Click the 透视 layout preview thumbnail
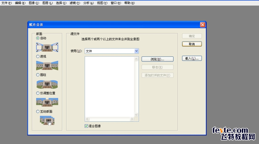The width and height of the screenshot is (259, 144). [47, 66]
